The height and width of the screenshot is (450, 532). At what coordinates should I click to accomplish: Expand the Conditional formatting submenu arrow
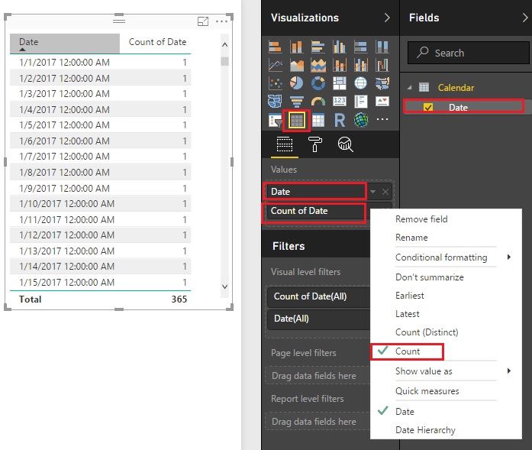(509, 257)
